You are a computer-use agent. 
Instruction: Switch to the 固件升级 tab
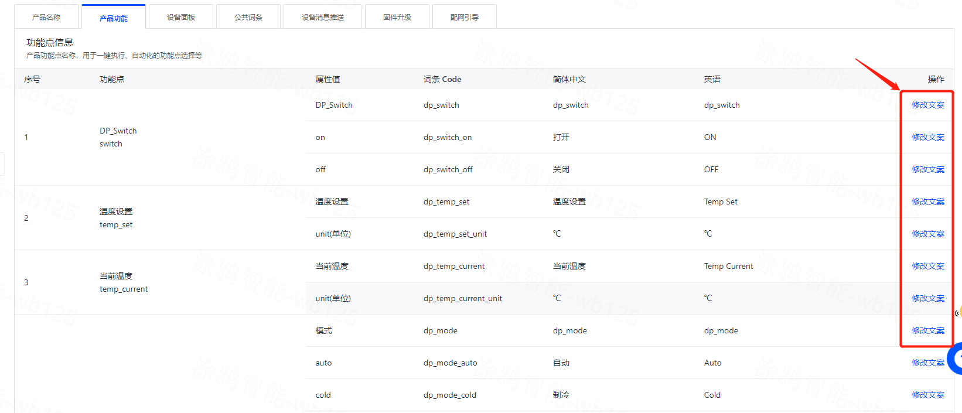pyautogui.click(x=397, y=17)
